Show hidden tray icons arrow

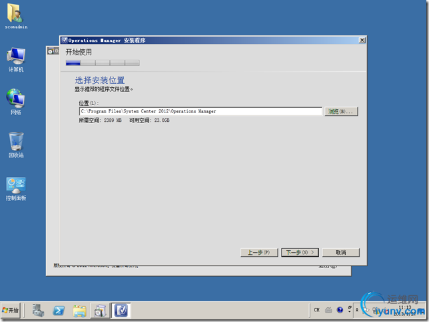click(357, 310)
